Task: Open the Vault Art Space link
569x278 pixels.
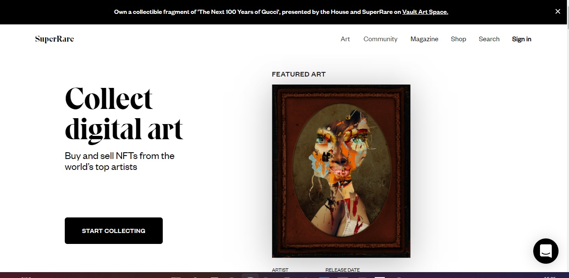Action: [x=425, y=12]
